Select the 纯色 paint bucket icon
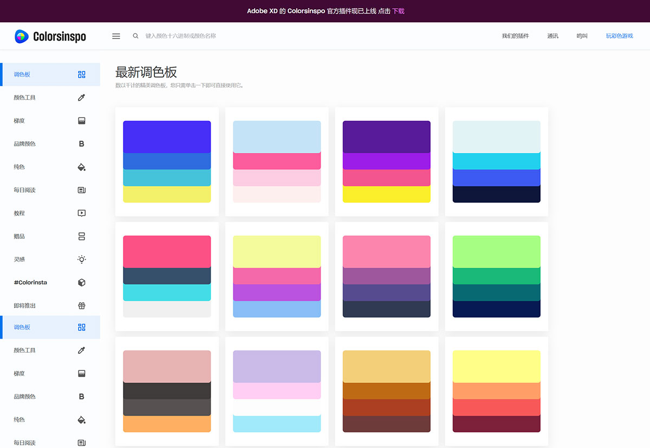 81,167
